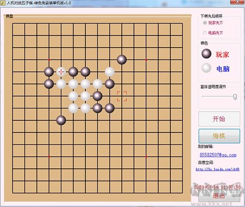This screenshot has width=245, height=207.
Task: Click the black stone left of crosshair stone
Action: (49, 72)
